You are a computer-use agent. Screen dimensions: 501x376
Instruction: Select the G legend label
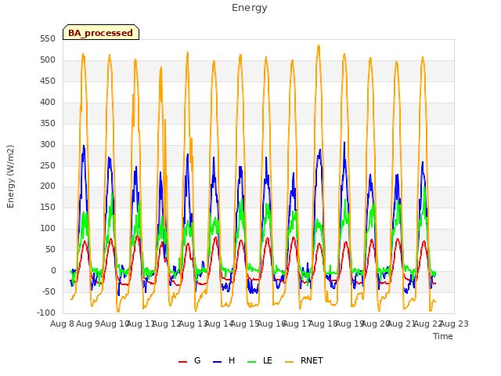[197, 360]
